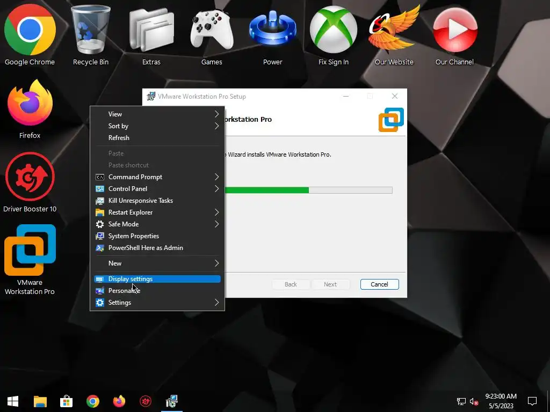Viewport: 550px width, 412px height.
Task: Launch VMware Workstation Pro desktop icon
Action: coord(30,259)
